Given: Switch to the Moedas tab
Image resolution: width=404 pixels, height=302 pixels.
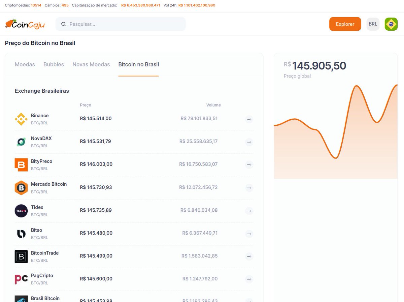Looking at the screenshot, I should tap(25, 64).
